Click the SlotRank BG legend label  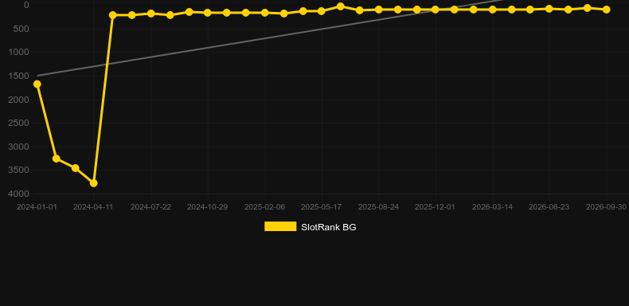[x=329, y=227]
